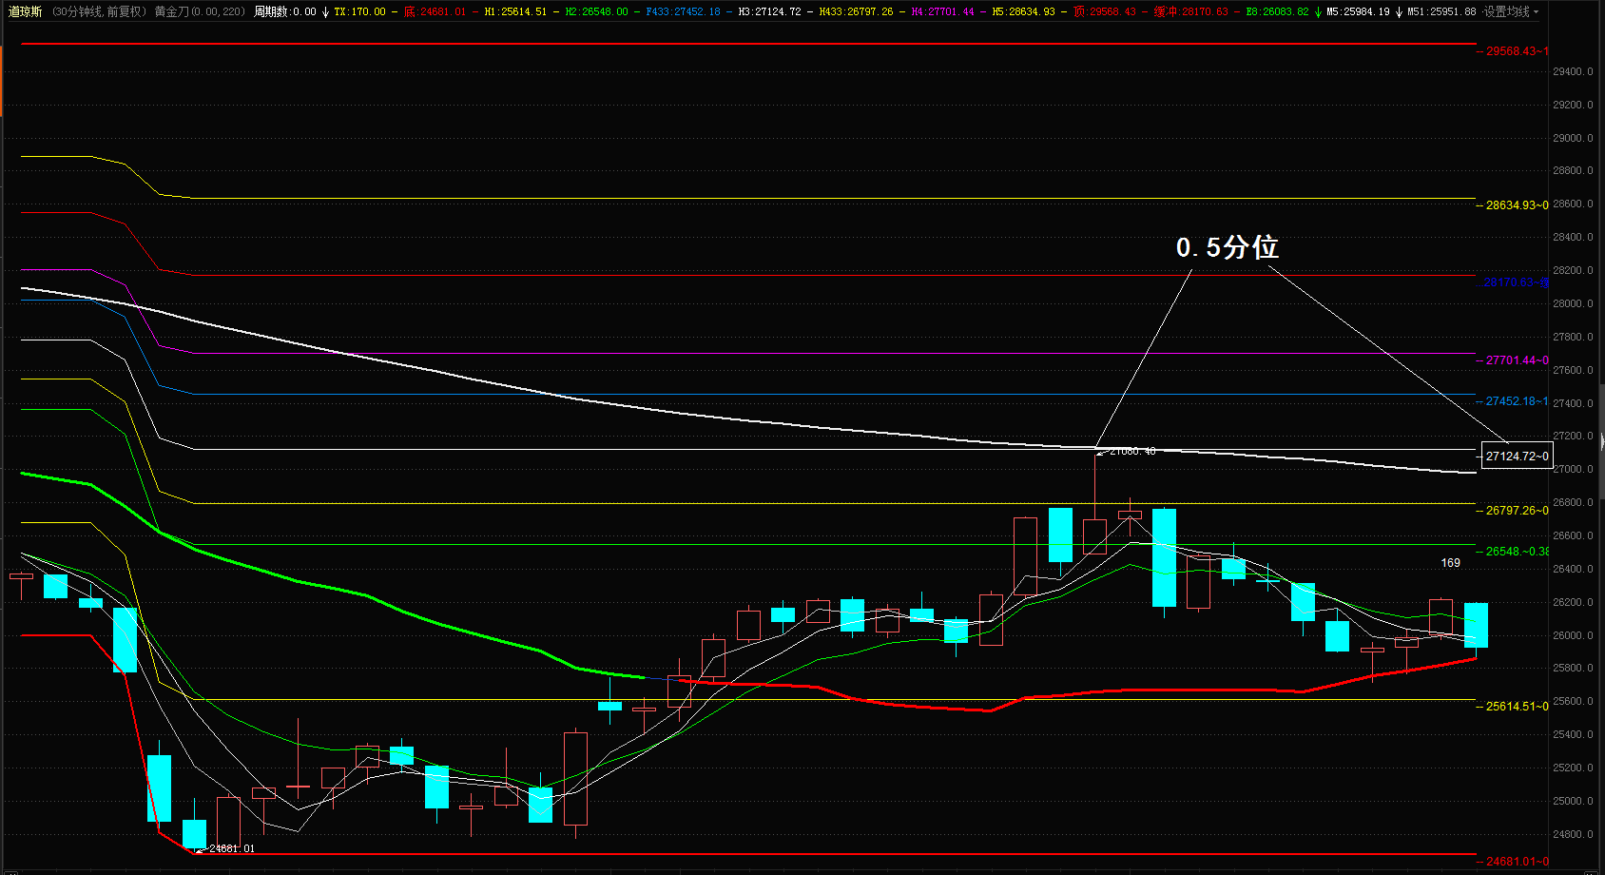Image resolution: width=1605 pixels, height=875 pixels.
Task: Click the magenta 27701.44 line label
Action: (x=1517, y=360)
